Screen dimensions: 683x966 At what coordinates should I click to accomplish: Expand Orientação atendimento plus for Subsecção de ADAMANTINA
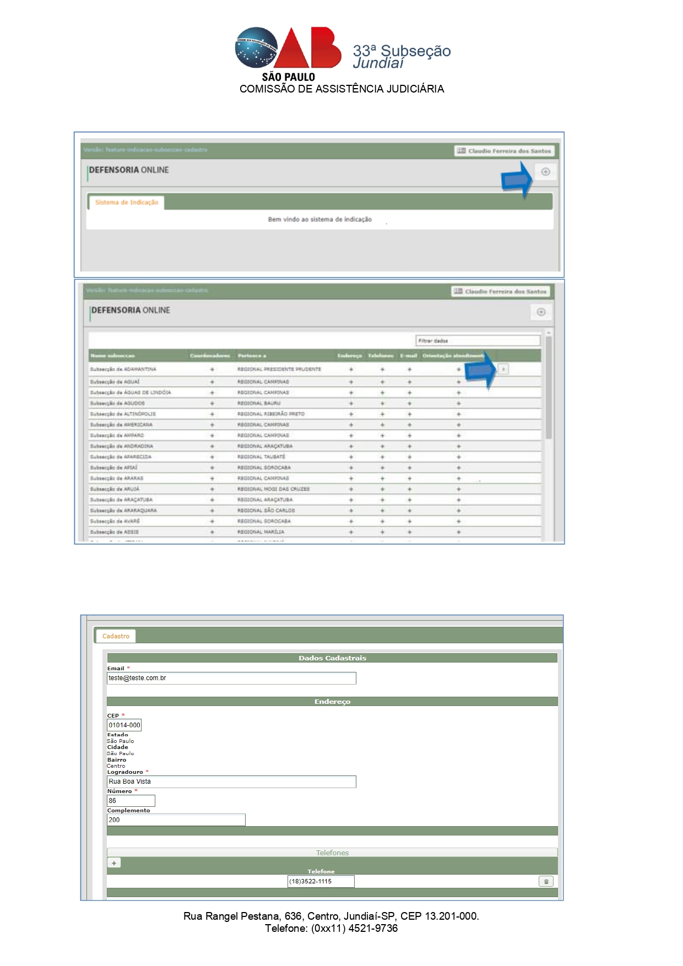coord(458,370)
